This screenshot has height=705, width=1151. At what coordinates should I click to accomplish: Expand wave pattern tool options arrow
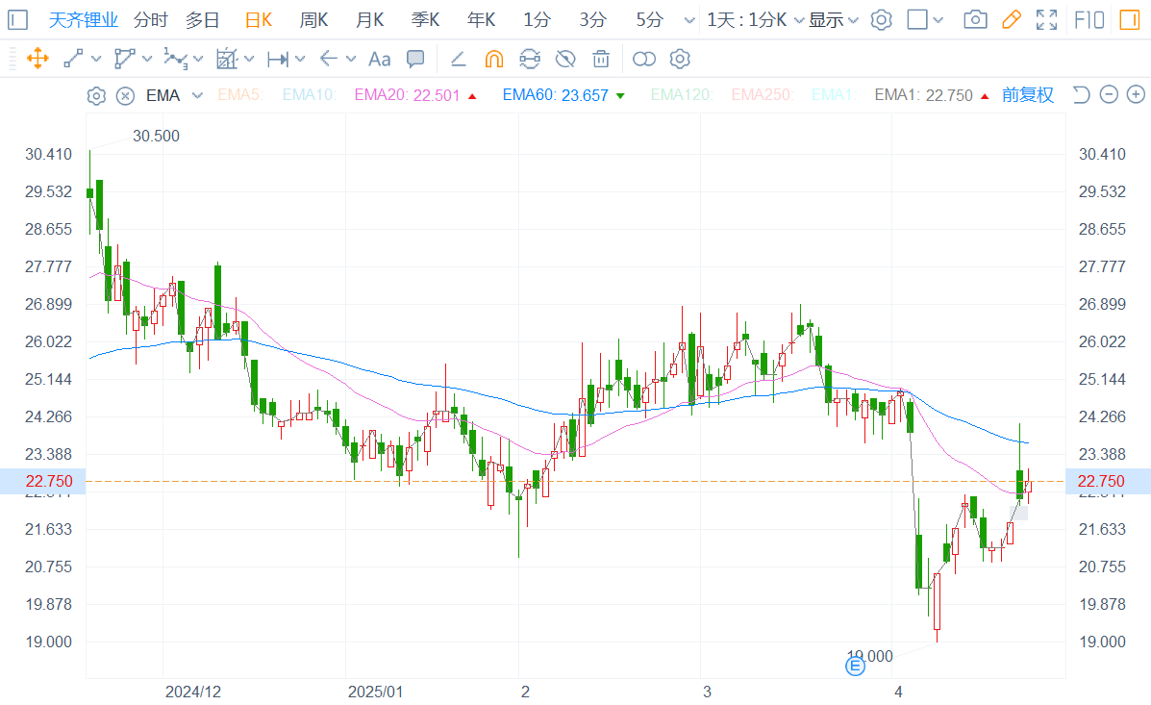[198, 59]
